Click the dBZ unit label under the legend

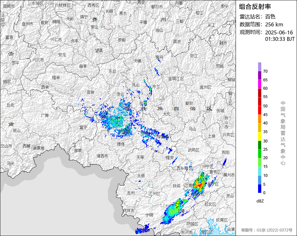pos(260,201)
